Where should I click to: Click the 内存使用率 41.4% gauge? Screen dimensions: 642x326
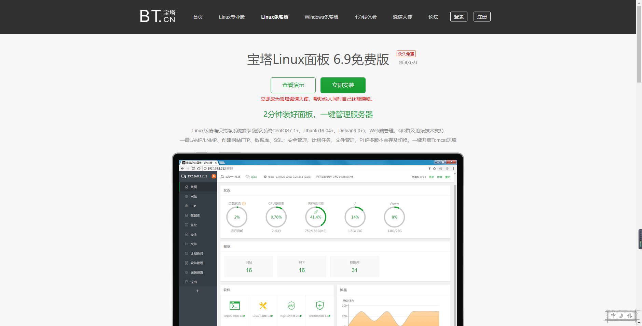[x=316, y=217]
